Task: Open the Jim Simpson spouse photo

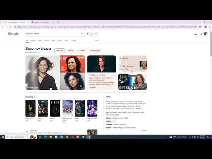Action: tap(143, 66)
